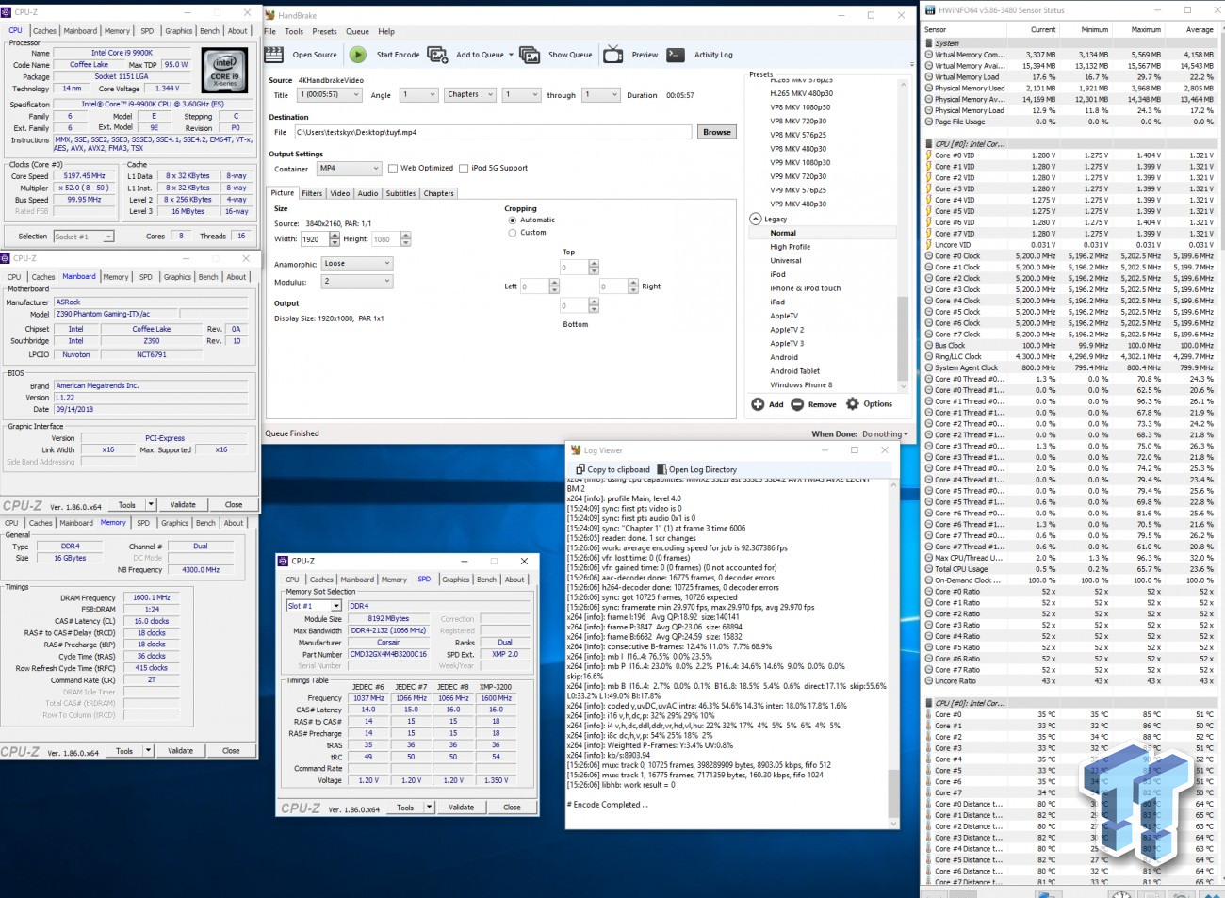1225x898 pixels.
Task: Click the Browse destination button
Action: tap(717, 132)
